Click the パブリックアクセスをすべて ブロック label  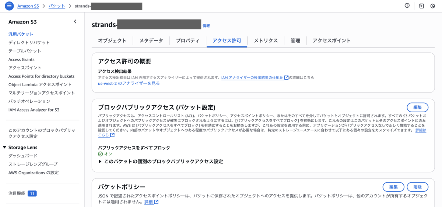click(x=134, y=148)
